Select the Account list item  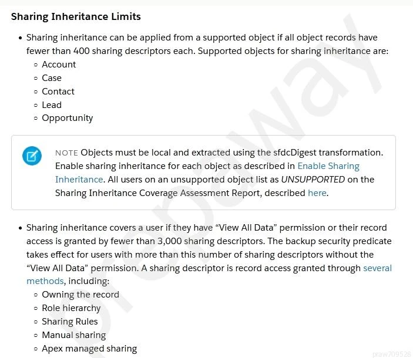point(59,65)
